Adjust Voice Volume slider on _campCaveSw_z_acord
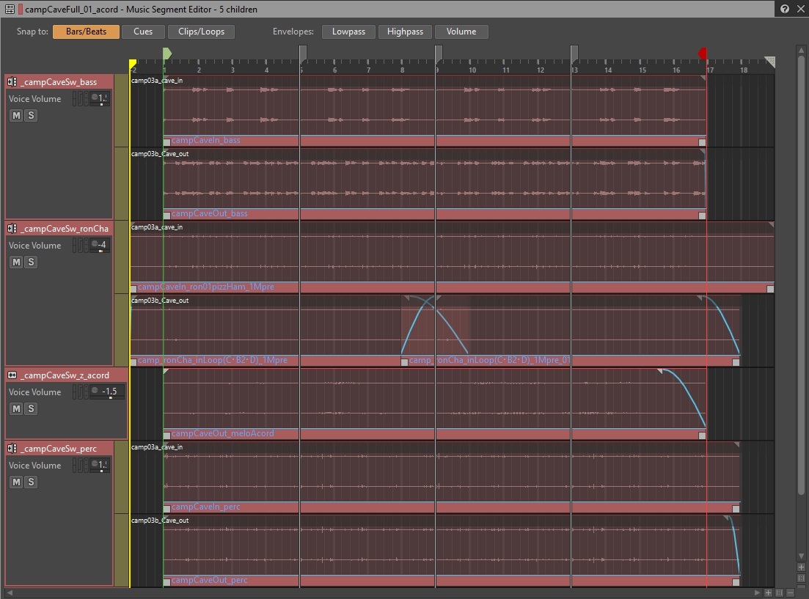 click(x=107, y=392)
